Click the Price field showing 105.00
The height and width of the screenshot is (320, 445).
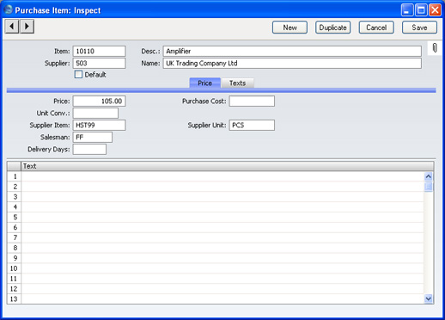pyautogui.click(x=99, y=102)
